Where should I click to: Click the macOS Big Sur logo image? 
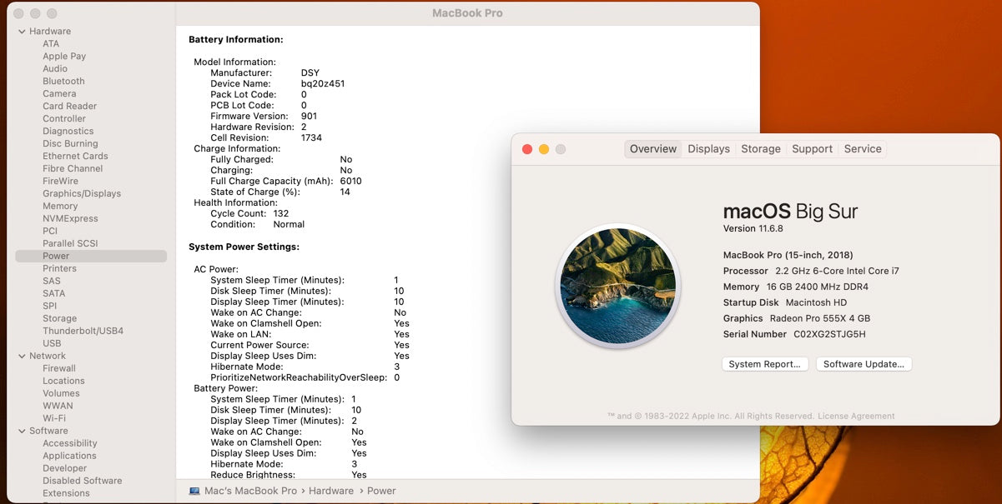point(617,286)
